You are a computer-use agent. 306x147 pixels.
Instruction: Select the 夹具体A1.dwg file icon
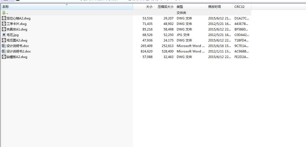point(4,29)
